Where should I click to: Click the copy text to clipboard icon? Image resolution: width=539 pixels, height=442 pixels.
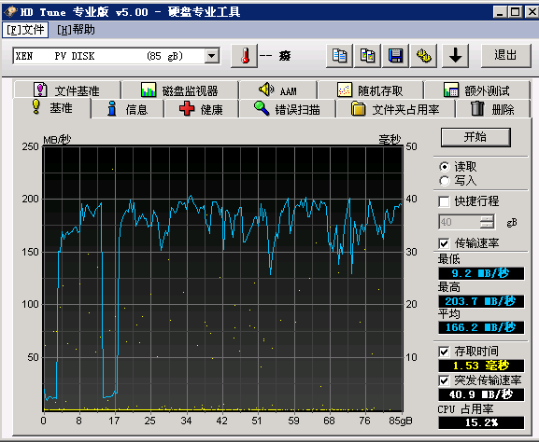(x=339, y=56)
